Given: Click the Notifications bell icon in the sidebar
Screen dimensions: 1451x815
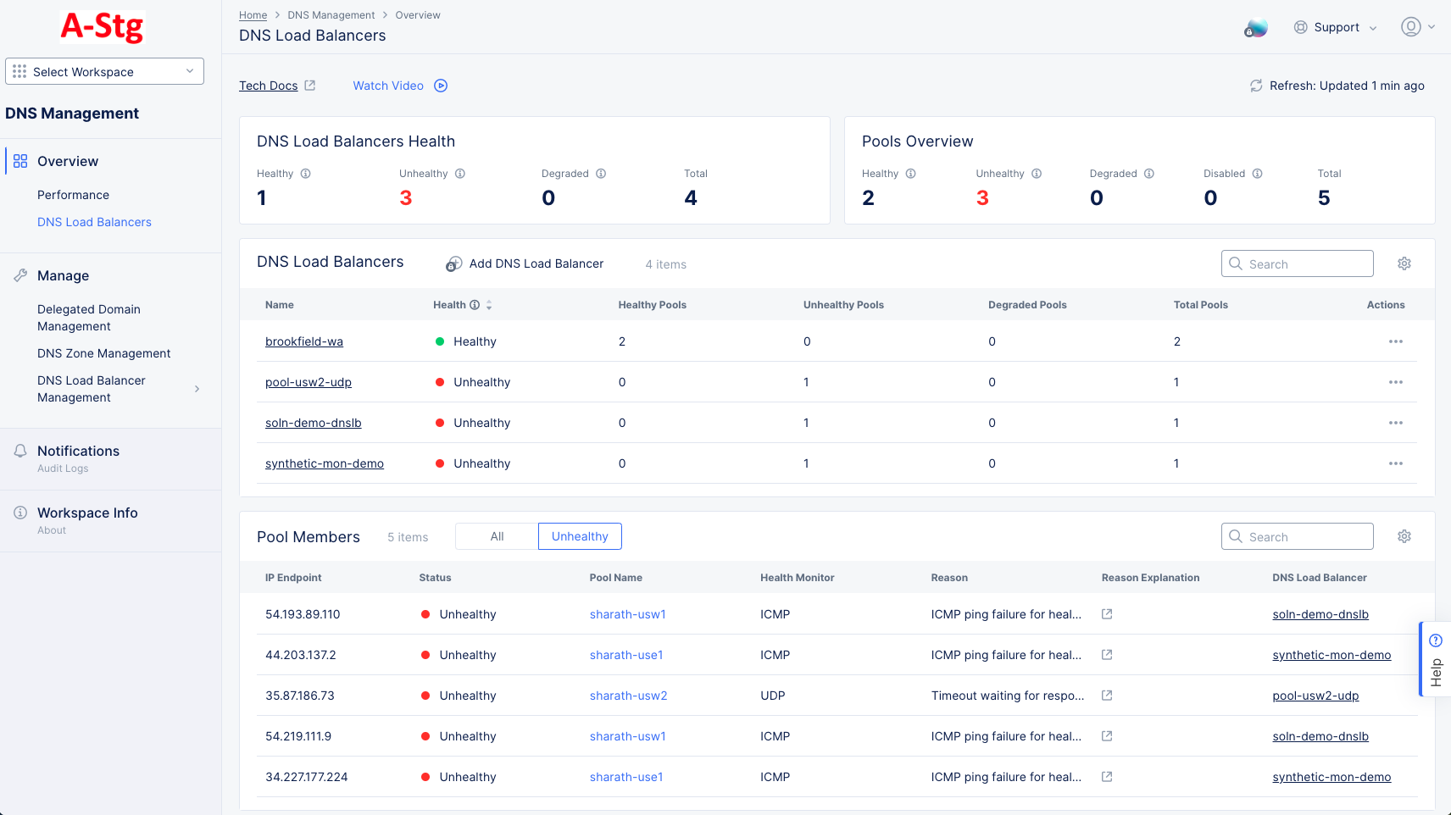Looking at the screenshot, I should pyautogui.click(x=19, y=450).
